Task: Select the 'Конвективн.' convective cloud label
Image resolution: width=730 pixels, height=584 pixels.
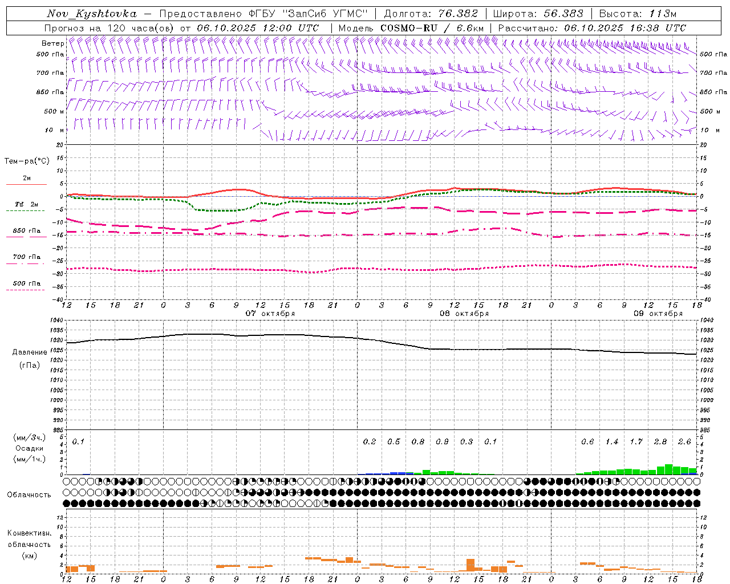Action: pyautogui.click(x=29, y=533)
